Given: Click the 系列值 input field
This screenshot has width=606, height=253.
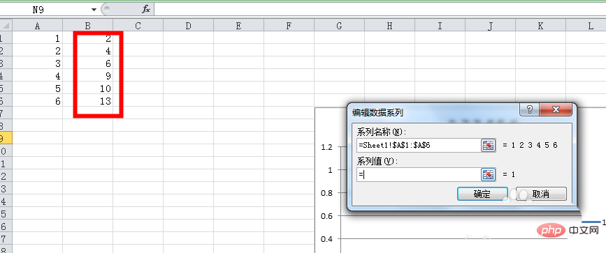Looking at the screenshot, I should pos(419,175).
